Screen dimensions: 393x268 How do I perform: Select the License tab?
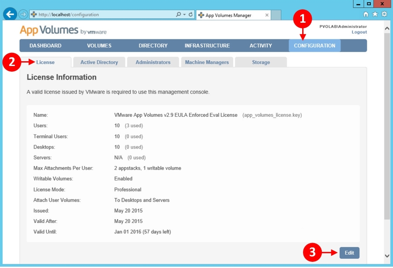click(x=45, y=62)
